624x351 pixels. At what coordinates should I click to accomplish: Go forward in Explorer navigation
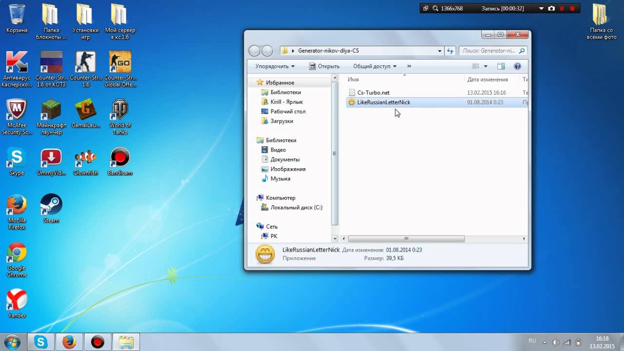(267, 51)
